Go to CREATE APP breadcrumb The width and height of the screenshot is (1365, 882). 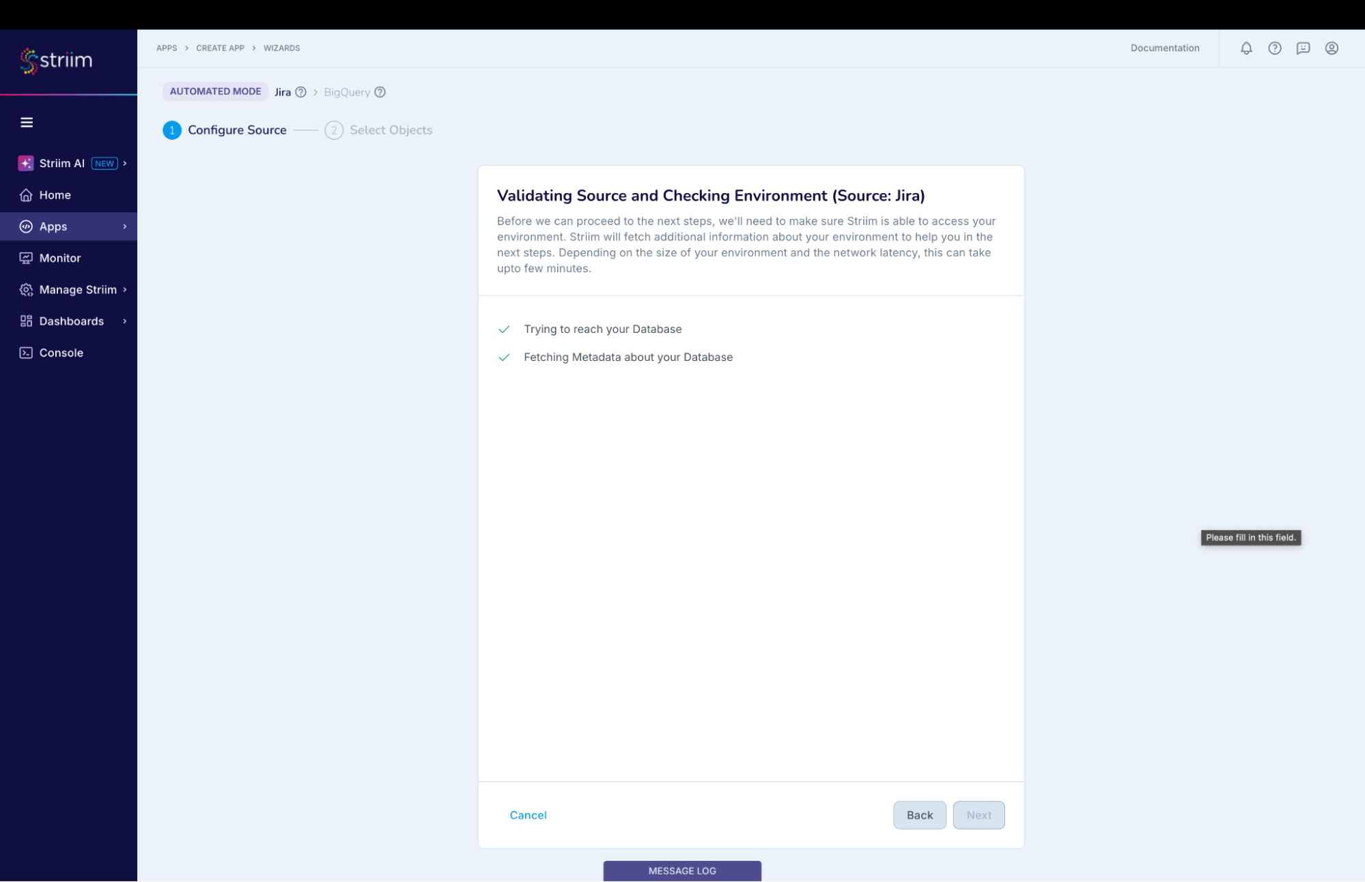coord(220,48)
